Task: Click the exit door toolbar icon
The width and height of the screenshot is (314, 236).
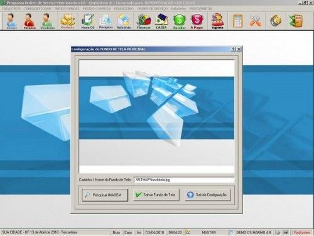Action: [x=296, y=21]
